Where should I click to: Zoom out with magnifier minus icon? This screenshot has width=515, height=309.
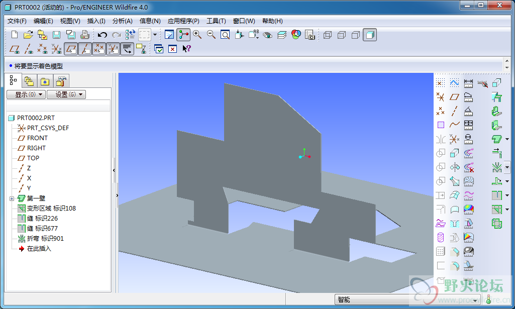[211, 35]
